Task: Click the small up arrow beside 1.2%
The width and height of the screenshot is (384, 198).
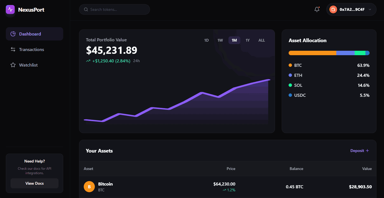Action: [x=224, y=190]
